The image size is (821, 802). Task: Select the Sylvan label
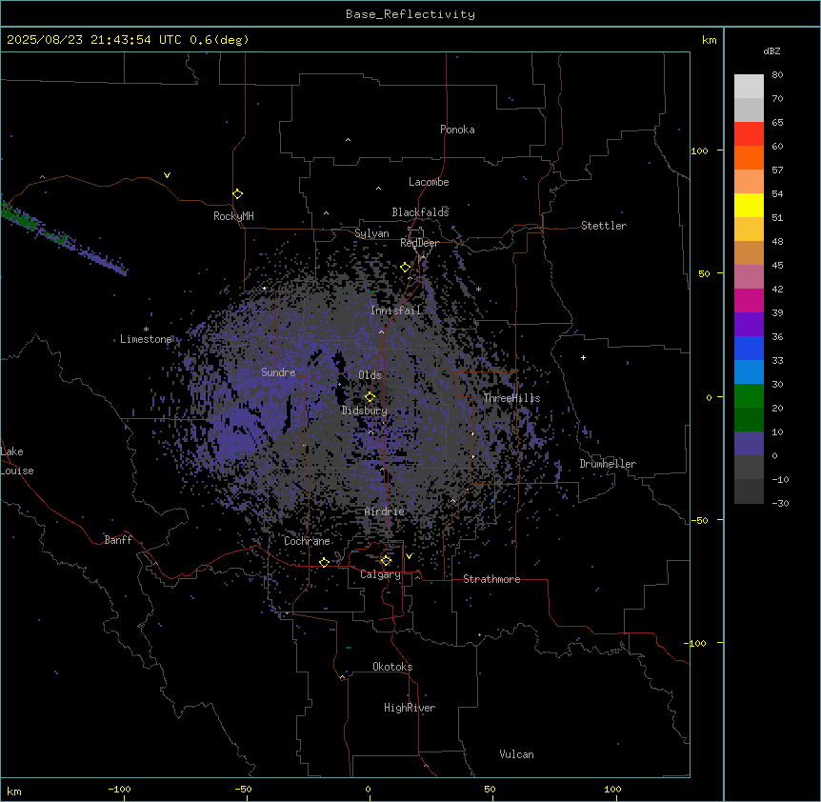click(x=371, y=233)
